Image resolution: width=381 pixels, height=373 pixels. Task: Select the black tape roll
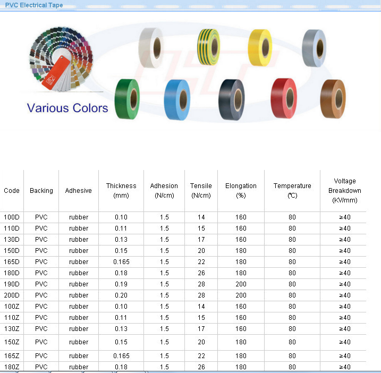(232, 100)
